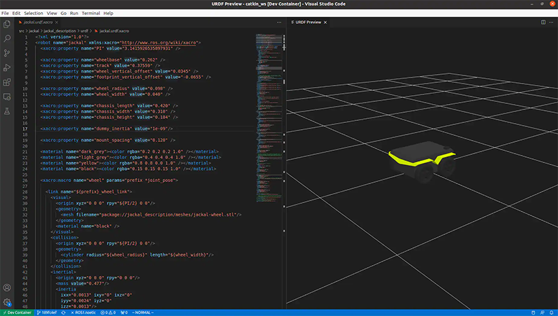Open the Edit menu
This screenshot has width=558, height=316.
[16, 13]
